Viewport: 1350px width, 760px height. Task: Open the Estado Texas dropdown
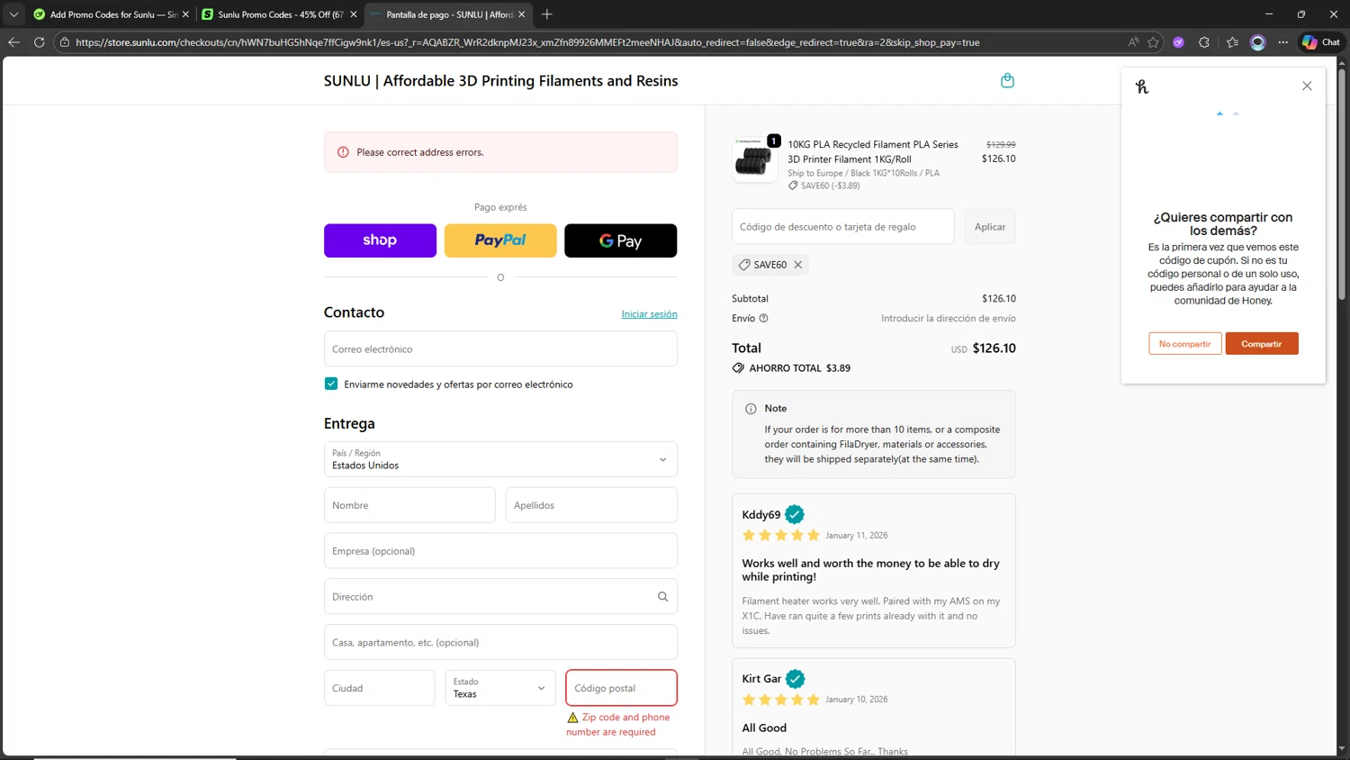point(500,688)
